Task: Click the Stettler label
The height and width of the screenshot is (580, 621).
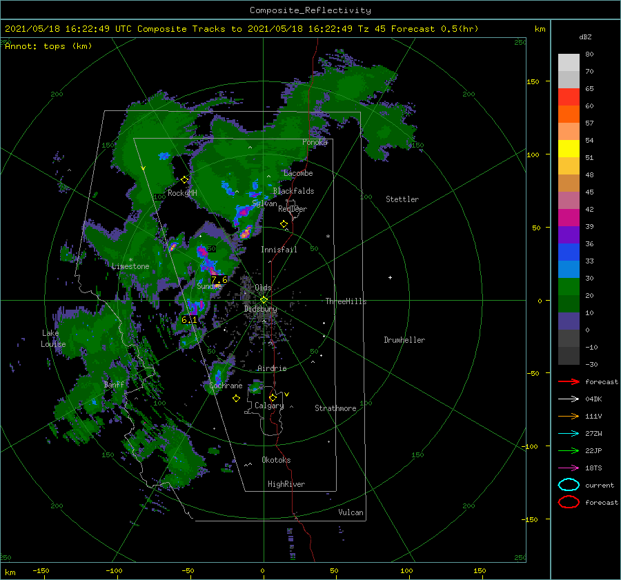Action: pyautogui.click(x=402, y=199)
